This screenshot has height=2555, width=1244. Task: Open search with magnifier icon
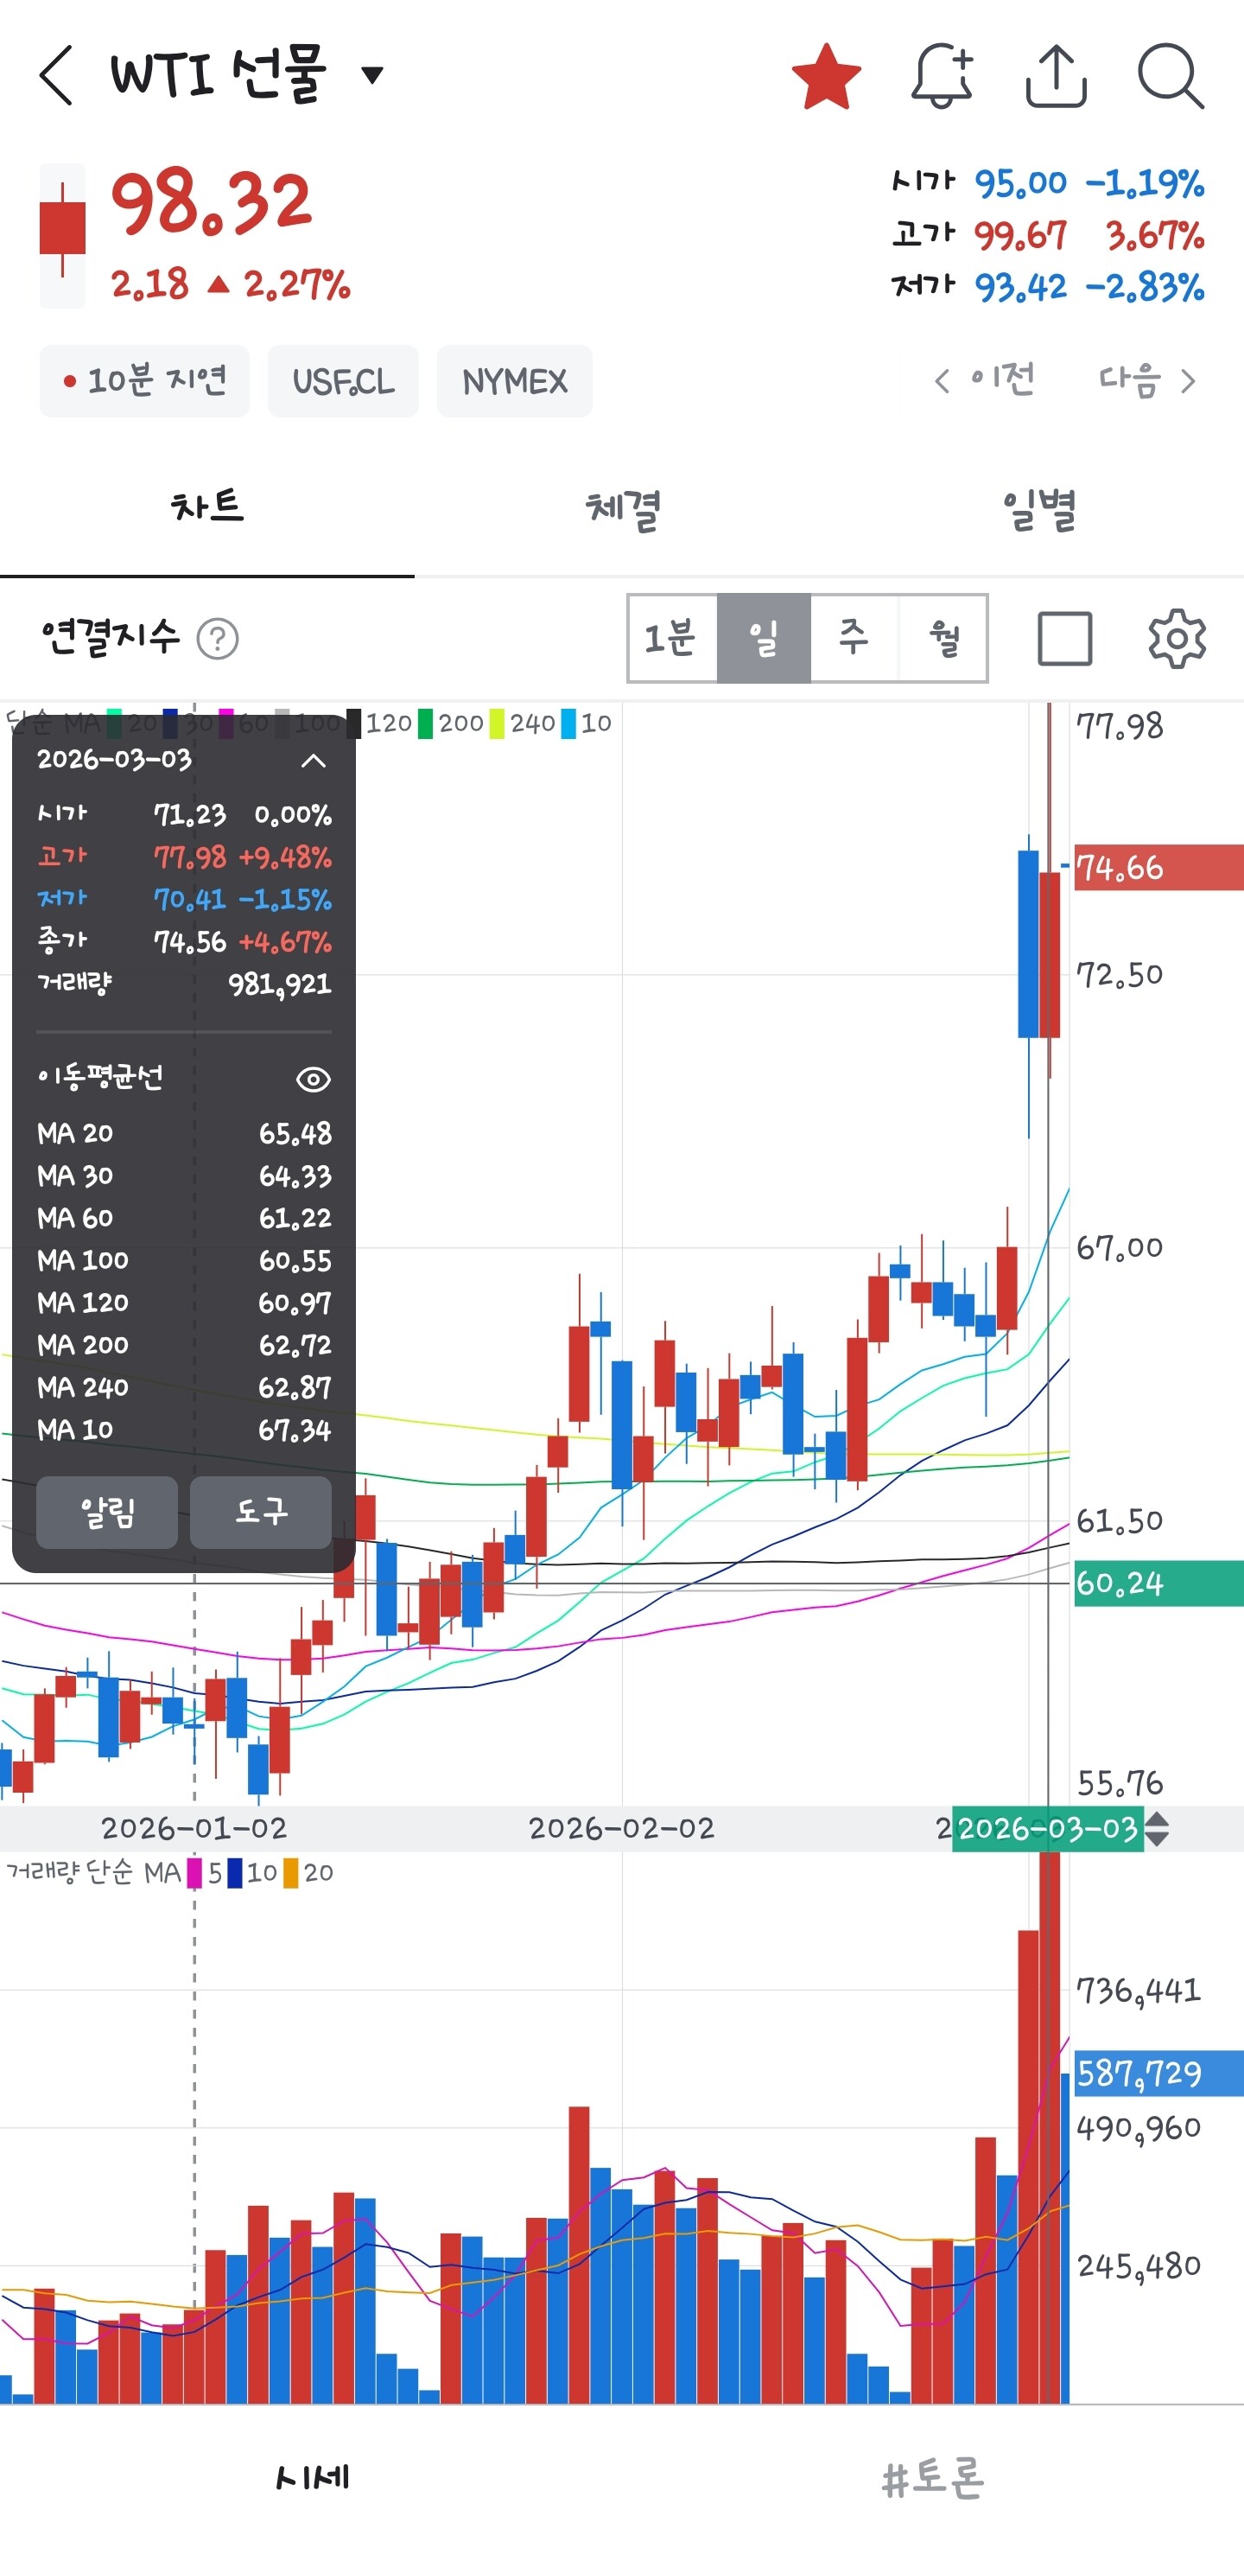(1171, 75)
